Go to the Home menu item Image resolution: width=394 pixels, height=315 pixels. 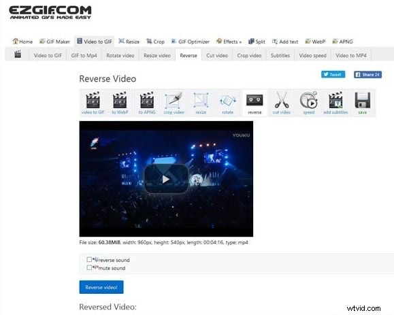[22, 42]
